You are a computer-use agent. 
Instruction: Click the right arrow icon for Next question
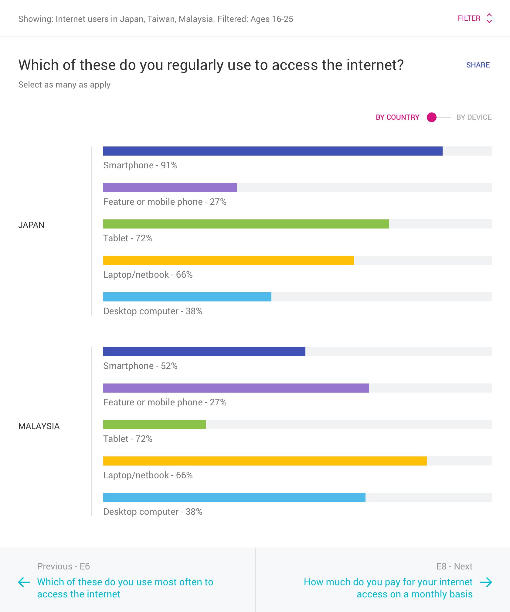[487, 582]
